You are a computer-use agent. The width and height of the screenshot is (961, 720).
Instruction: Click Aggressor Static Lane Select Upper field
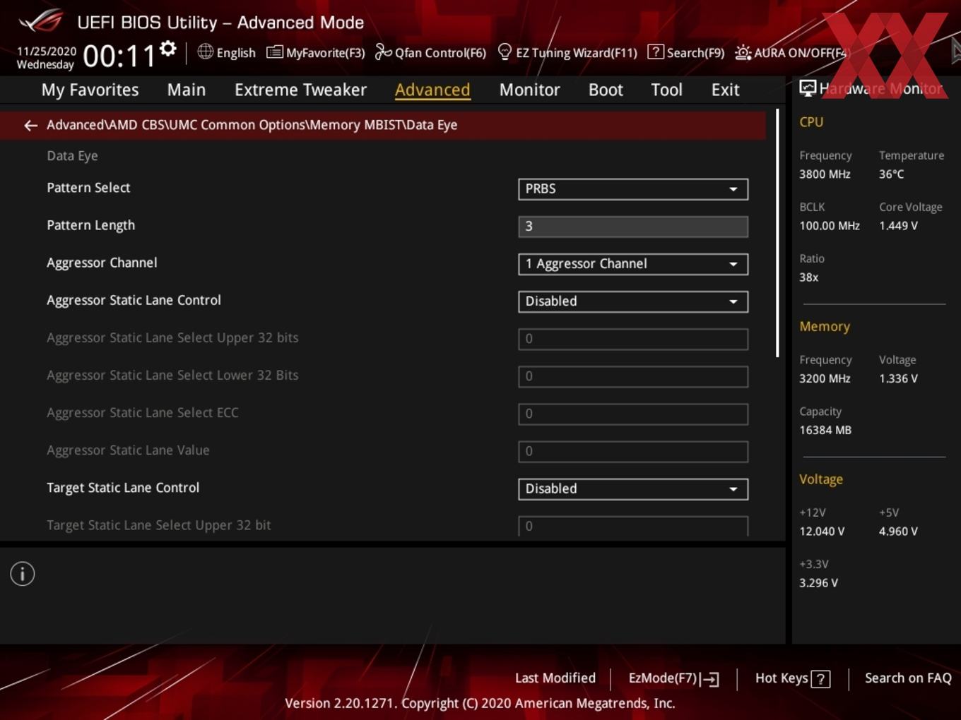[x=633, y=339]
